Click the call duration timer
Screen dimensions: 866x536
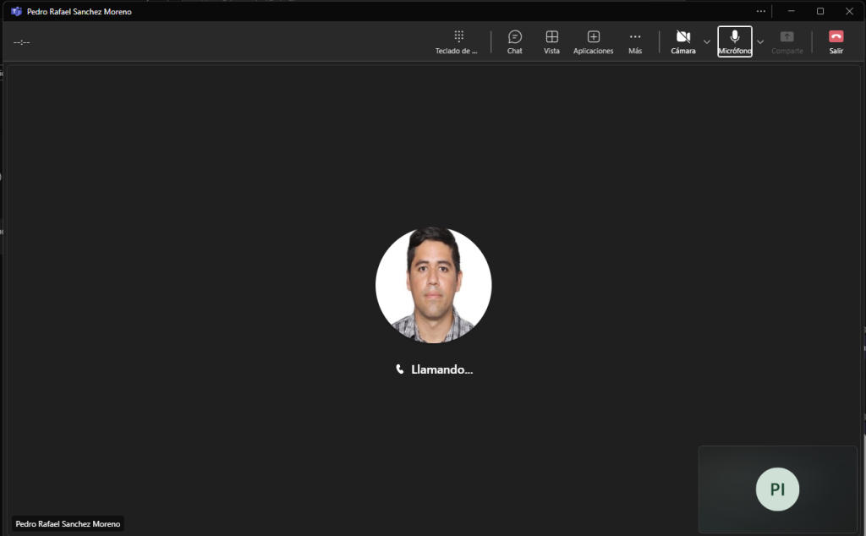[22, 42]
